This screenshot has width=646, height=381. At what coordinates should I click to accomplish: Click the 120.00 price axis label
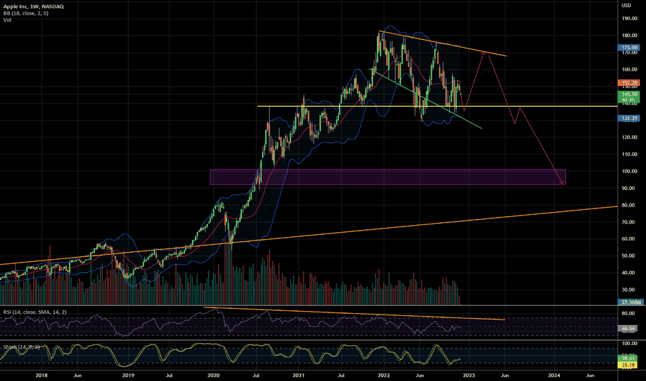coord(629,137)
